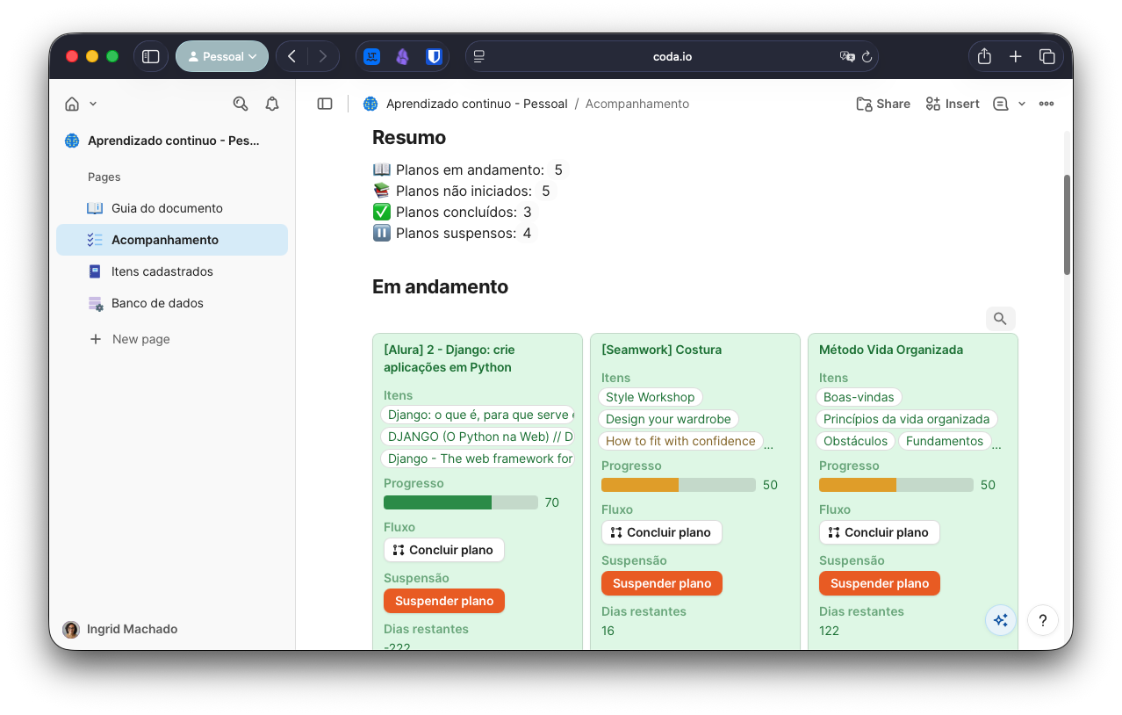The width and height of the screenshot is (1122, 715).
Task: Open the comments icon in top bar
Action: click(x=1000, y=104)
